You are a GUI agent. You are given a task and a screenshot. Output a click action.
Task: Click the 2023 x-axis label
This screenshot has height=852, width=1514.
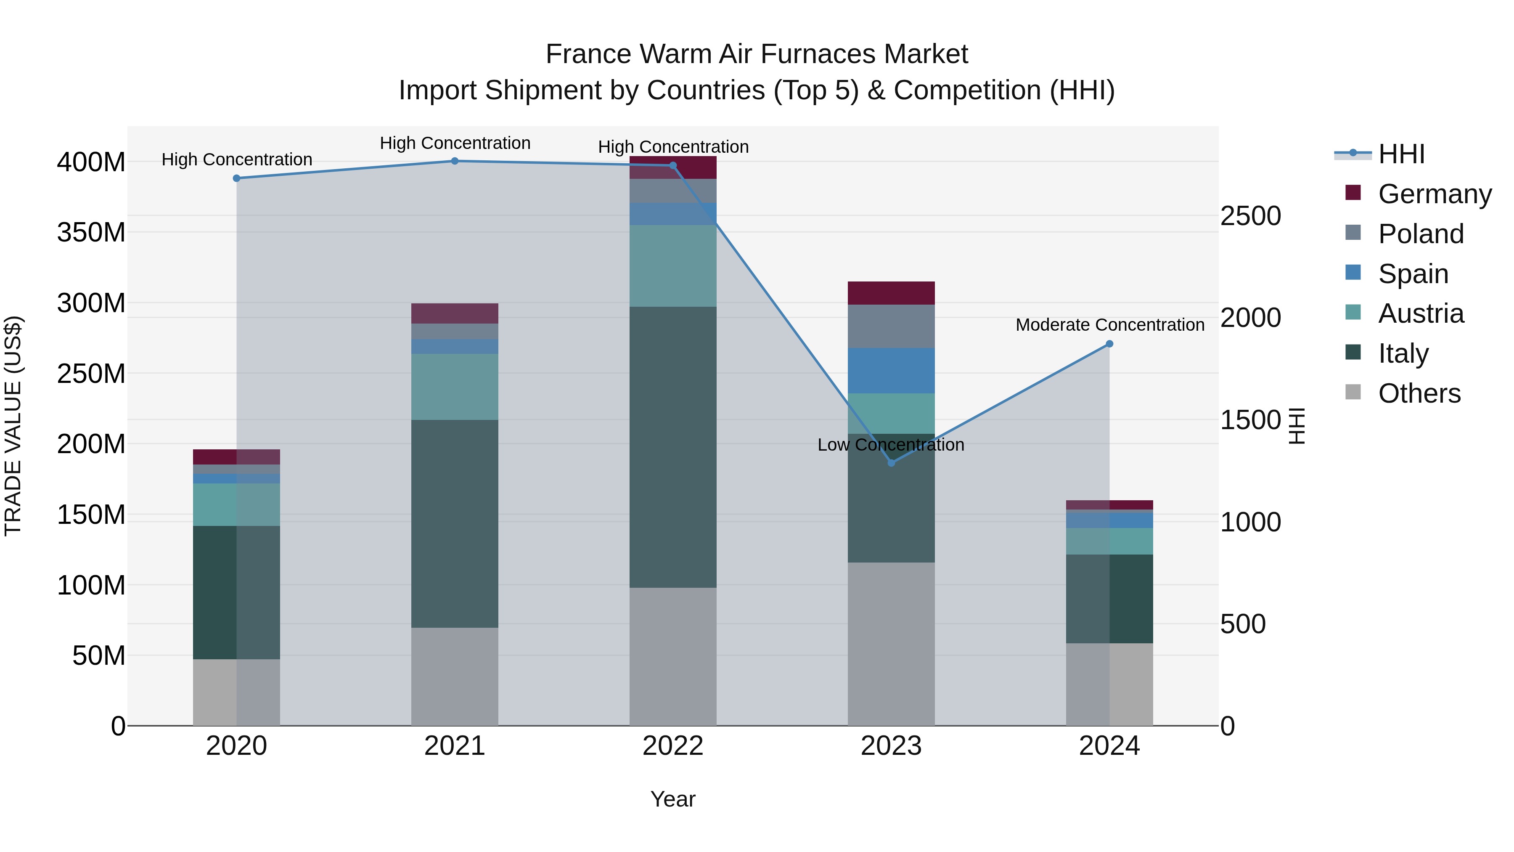pyautogui.click(x=891, y=746)
